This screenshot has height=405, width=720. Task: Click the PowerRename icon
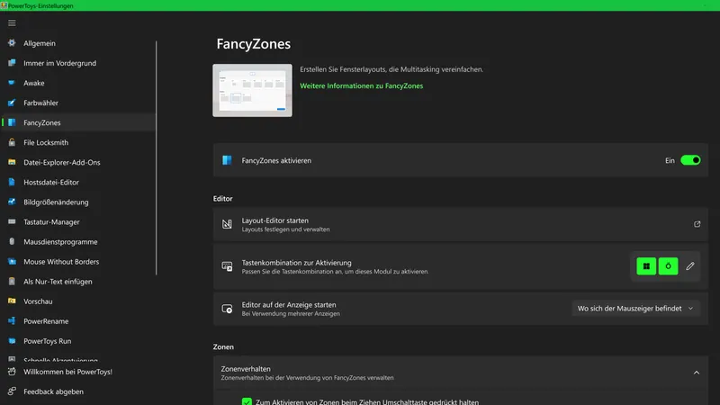12,321
